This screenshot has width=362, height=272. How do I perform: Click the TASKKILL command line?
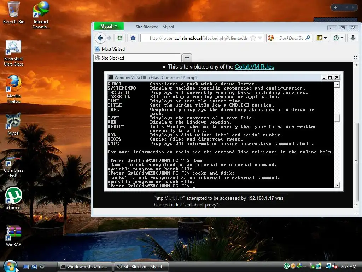tap(193, 97)
